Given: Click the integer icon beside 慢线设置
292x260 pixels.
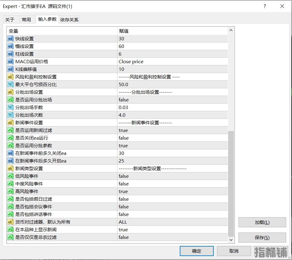Looking at the screenshot, I should (x=10, y=46).
